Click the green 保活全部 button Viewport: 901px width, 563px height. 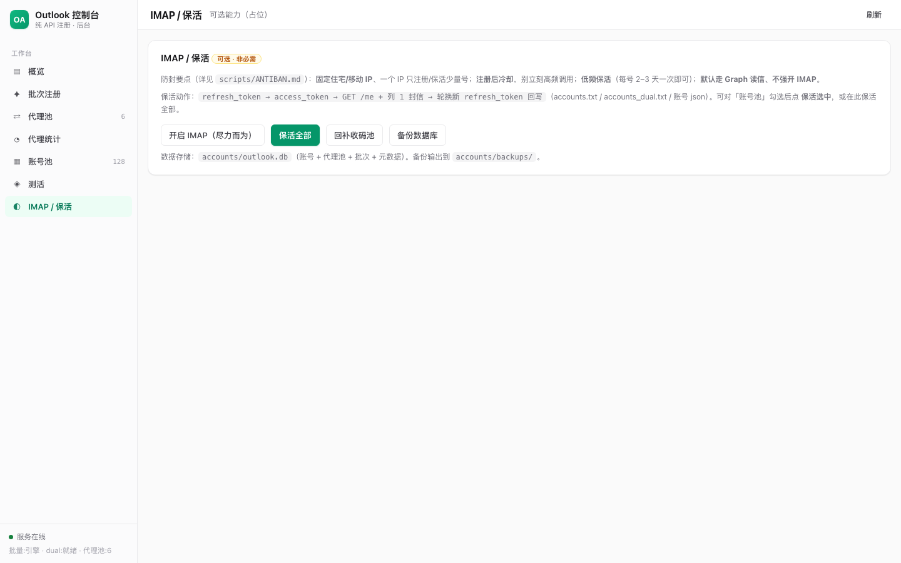(x=295, y=135)
